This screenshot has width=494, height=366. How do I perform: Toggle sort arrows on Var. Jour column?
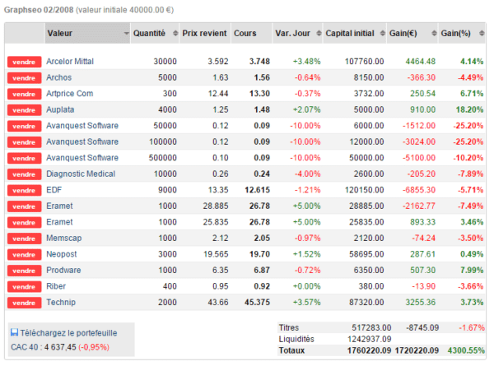(319, 33)
